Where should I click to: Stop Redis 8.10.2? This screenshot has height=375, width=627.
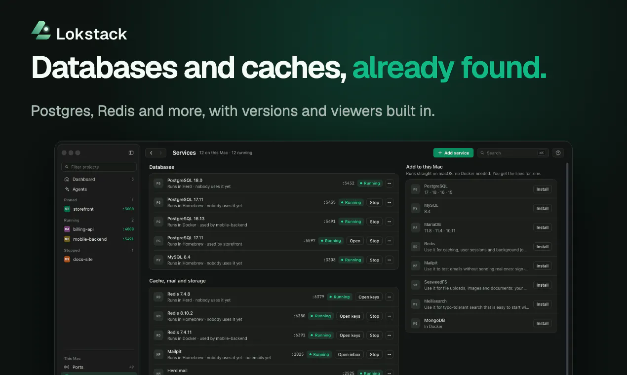[375, 316]
